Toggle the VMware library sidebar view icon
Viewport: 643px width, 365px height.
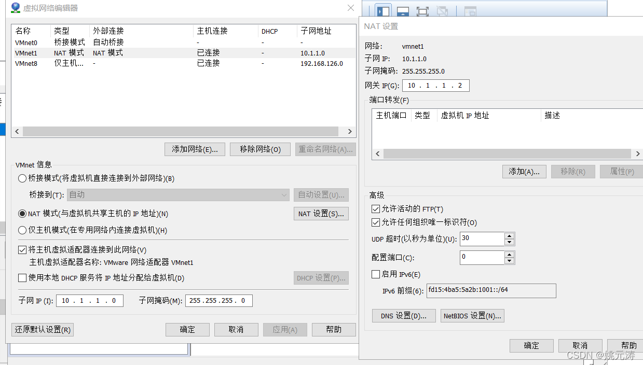click(x=383, y=11)
